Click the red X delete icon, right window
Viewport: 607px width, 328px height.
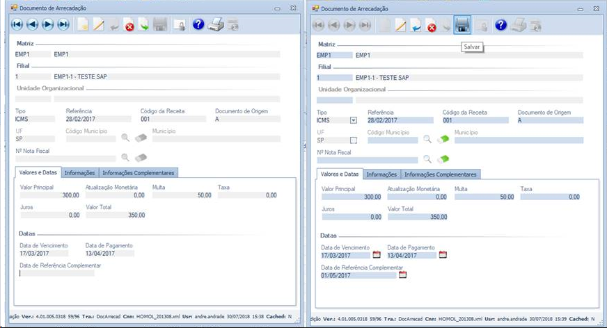click(431, 26)
